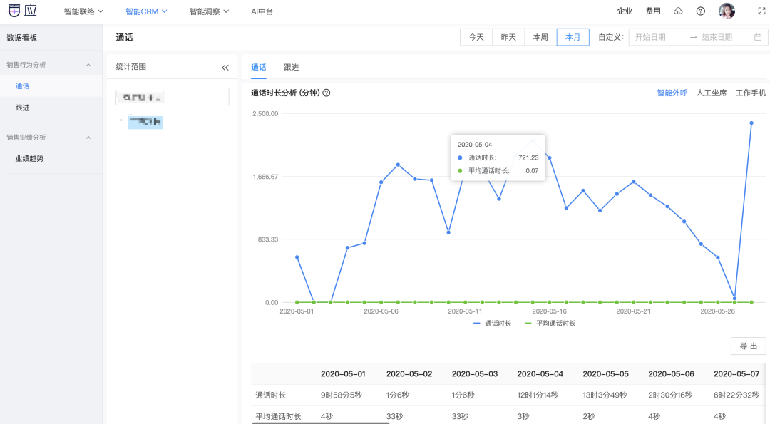Image resolution: width=770 pixels, height=424 pixels.
Task: Click the 数据看板 sidebar title
Action: [x=21, y=38]
